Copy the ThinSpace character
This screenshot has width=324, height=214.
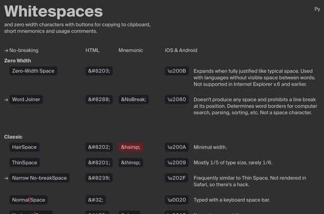pos(24,162)
